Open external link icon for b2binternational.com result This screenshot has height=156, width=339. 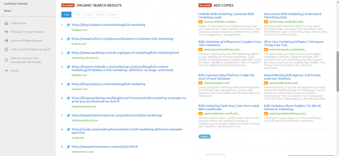(68, 116)
